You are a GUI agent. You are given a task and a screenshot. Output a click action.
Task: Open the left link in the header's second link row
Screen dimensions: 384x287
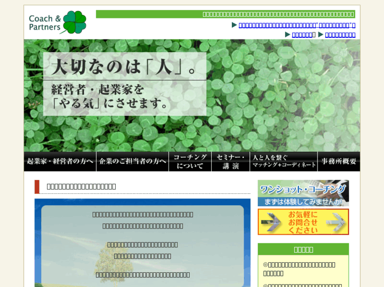(302, 35)
